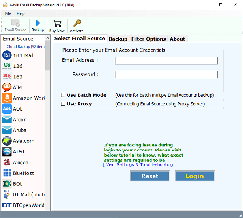Click the Email Source toolbar icon
Image resolution: width=243 pixels, height=218 pixels.
point(15,23)
